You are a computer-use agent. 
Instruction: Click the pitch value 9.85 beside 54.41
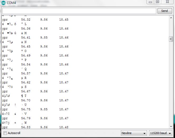click(44, 38)
